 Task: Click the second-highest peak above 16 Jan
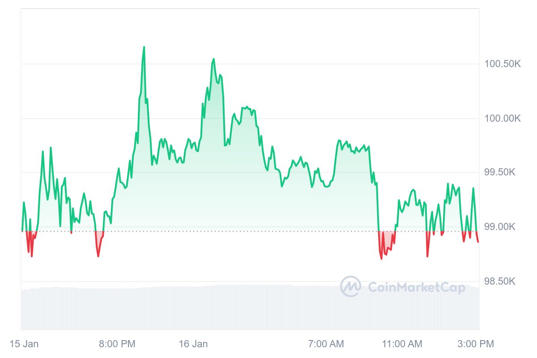[x=213, y=59]
